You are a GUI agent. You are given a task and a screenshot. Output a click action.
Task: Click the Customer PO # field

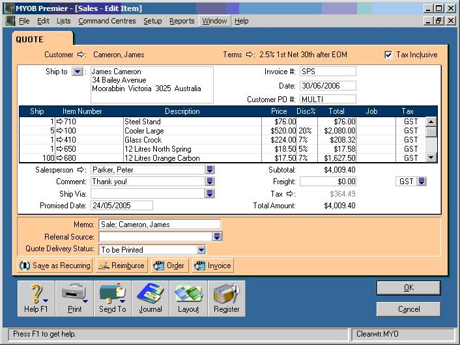click(x=328, y=100)
